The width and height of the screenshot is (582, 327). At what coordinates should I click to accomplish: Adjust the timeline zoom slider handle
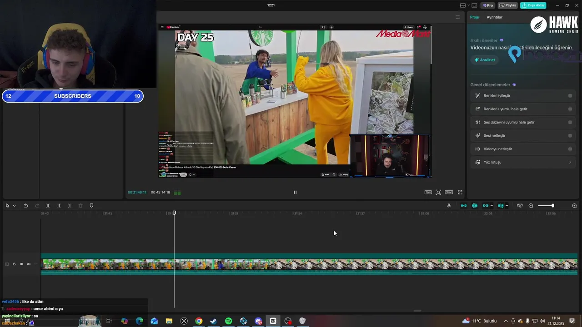[553, 206]
